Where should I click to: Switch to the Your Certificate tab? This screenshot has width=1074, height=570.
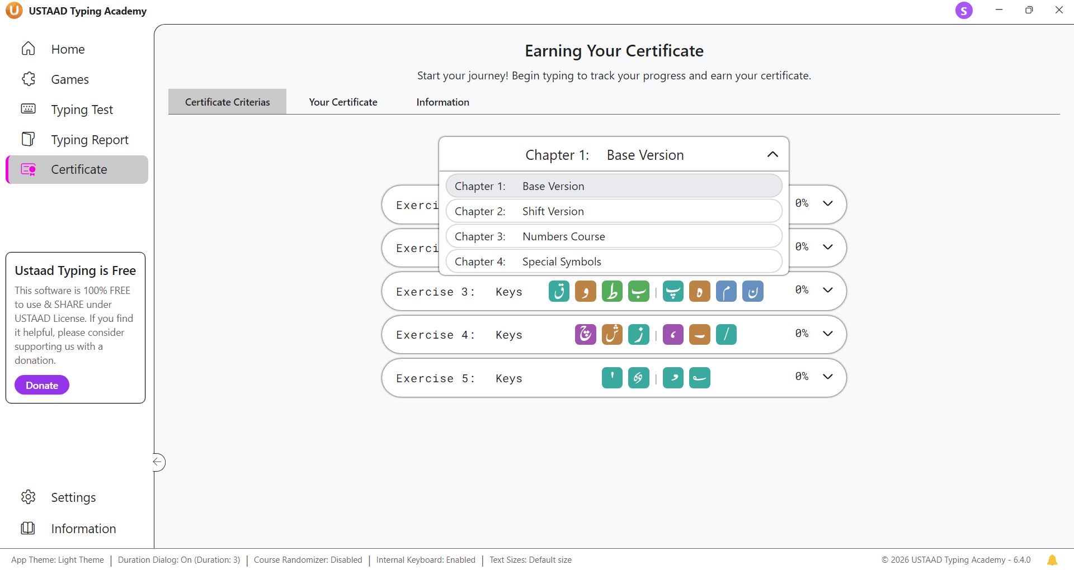click(343, 102)
